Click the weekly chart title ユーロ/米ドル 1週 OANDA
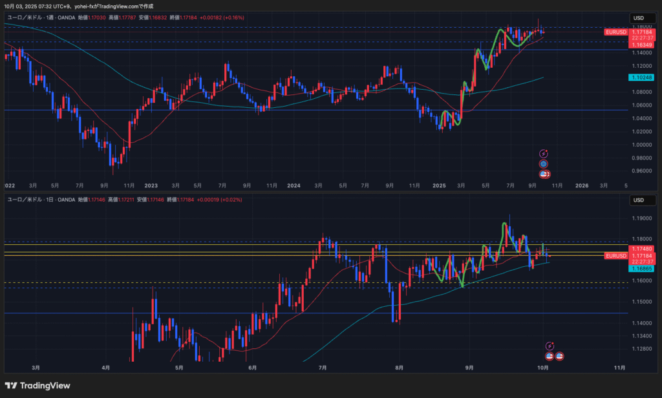Screen dimensions: 662x398 39,18
